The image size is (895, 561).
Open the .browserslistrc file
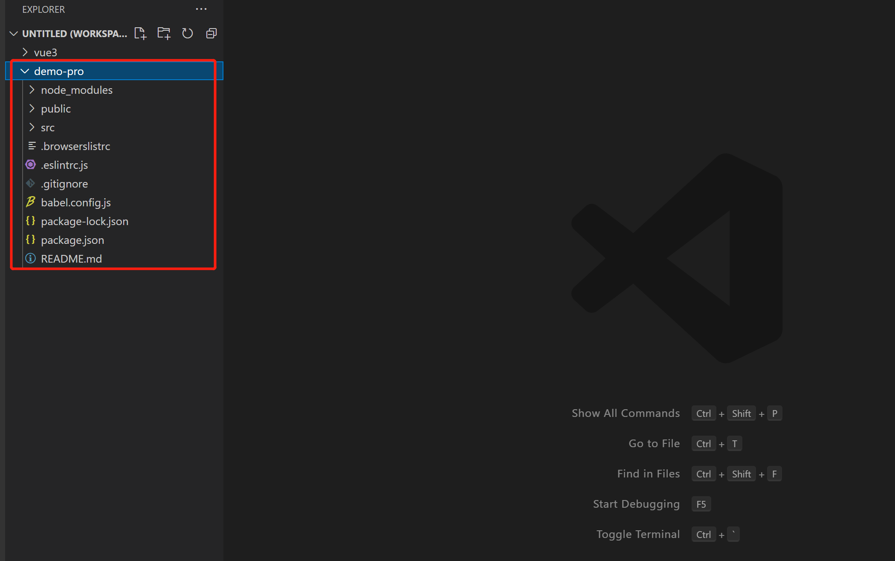tap(75, 146)
